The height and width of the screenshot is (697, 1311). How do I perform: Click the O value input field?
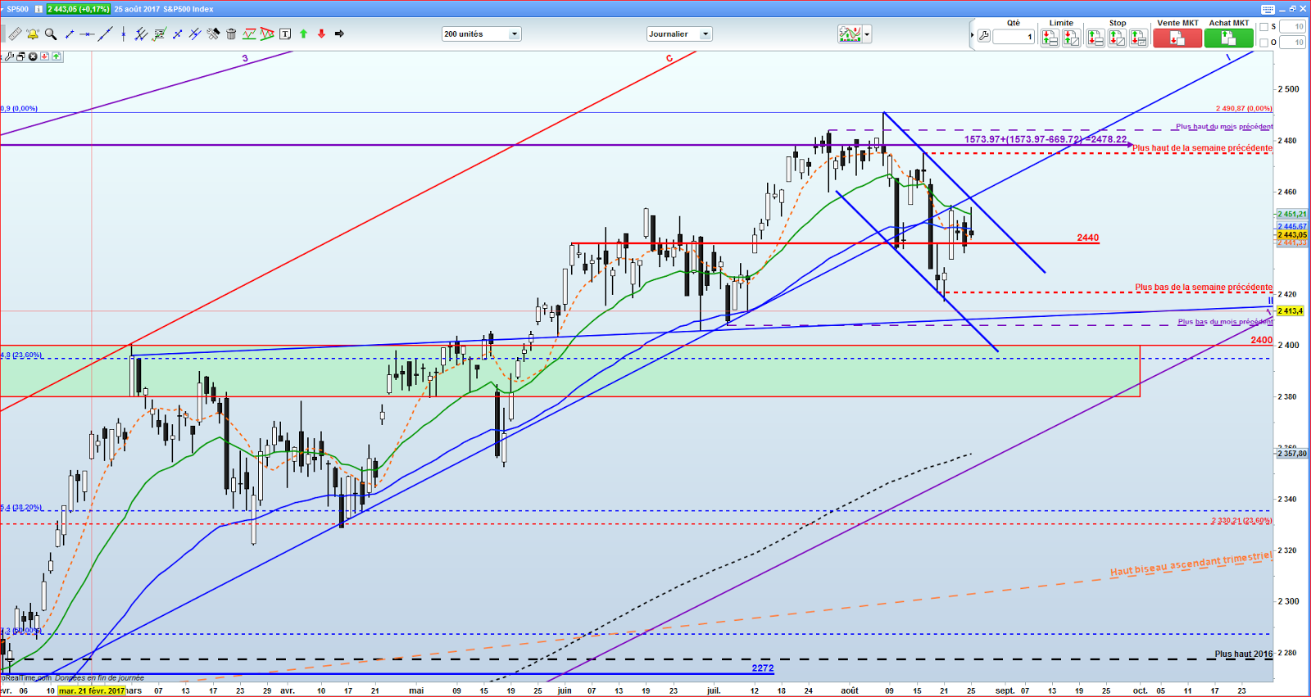1292,43
